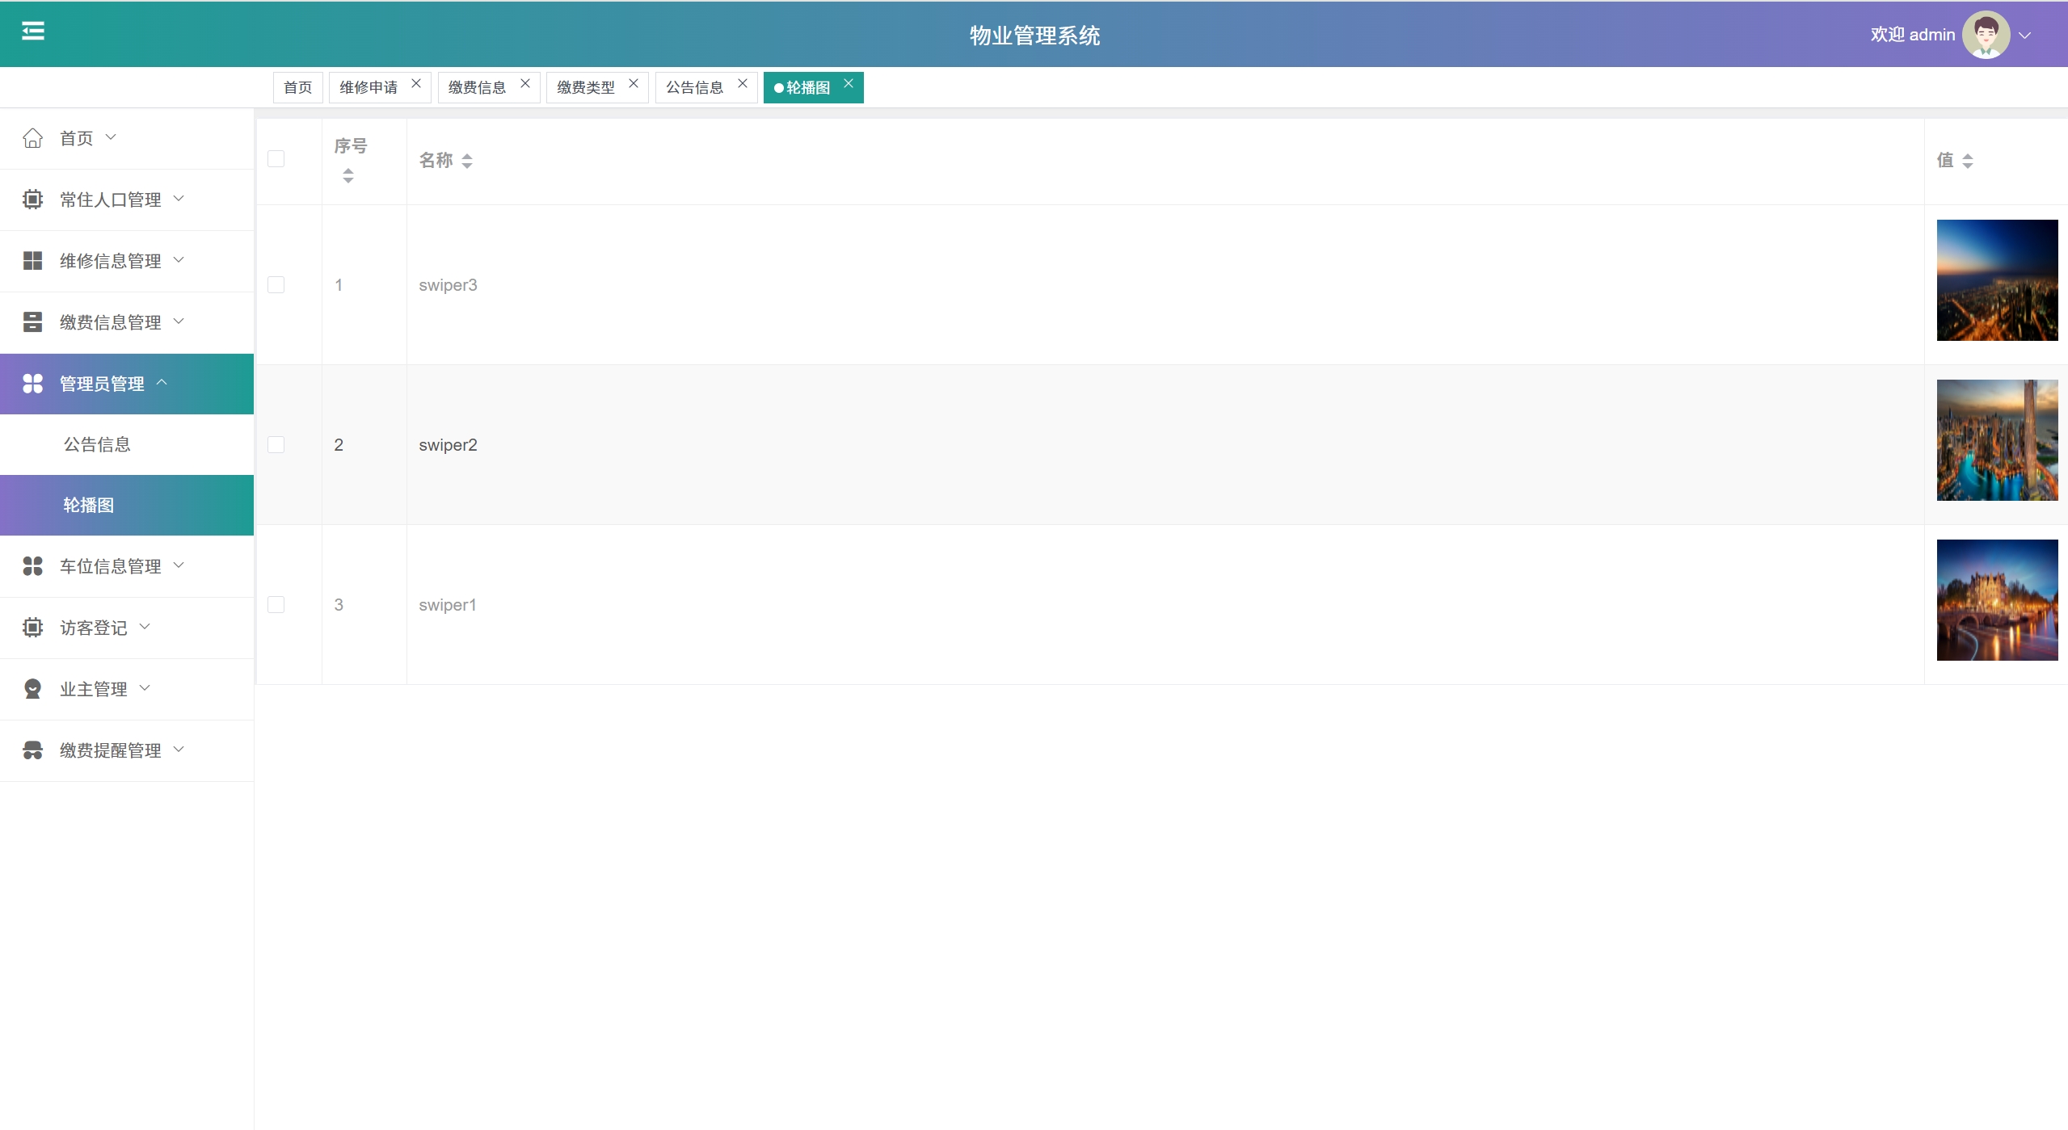This screenshot has height=1130, width=2068.
Task: Open the swiper2 image thumbnail
Action: pos(1996,440)
